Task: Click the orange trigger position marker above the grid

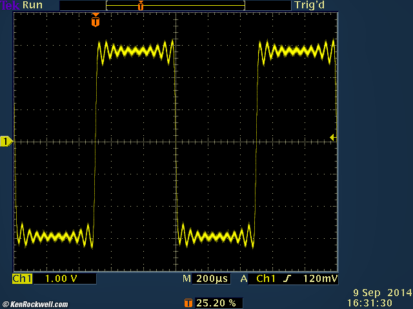Action: pos(96,21)
